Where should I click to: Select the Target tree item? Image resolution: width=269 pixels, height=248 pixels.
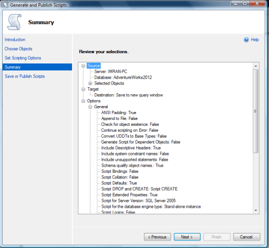coord(93,89)
